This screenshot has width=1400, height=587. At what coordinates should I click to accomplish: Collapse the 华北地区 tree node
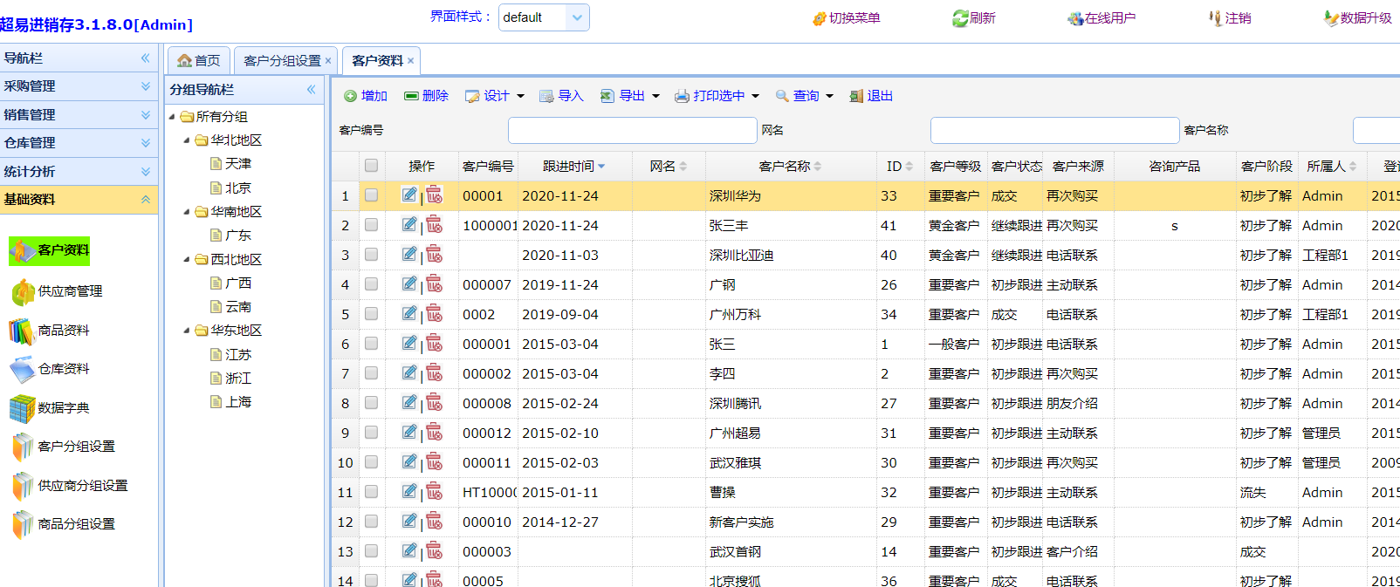187,140
